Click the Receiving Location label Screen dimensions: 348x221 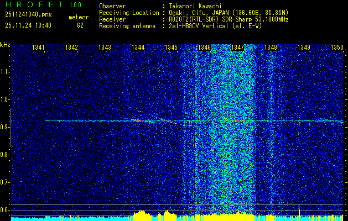click(x=129, y=13)
